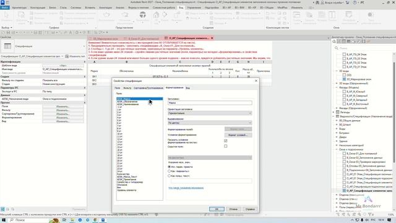Click the sign-in user icon in title bar
The image size is (396, 223).
pos(322,2)
